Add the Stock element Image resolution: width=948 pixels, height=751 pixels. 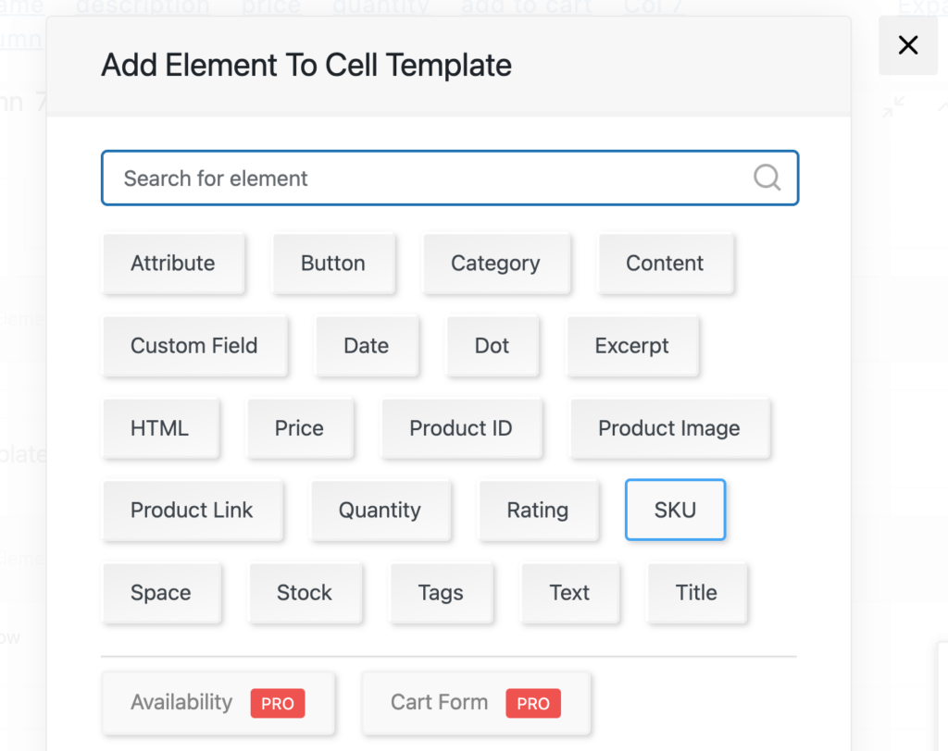pyautogui.click(x=306, y=593)
